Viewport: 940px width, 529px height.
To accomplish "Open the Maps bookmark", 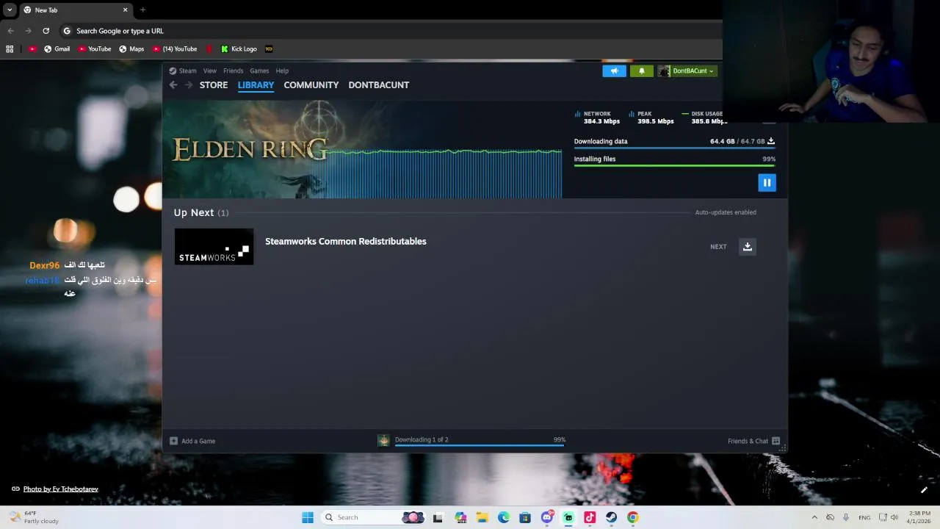I will [131, 49].
